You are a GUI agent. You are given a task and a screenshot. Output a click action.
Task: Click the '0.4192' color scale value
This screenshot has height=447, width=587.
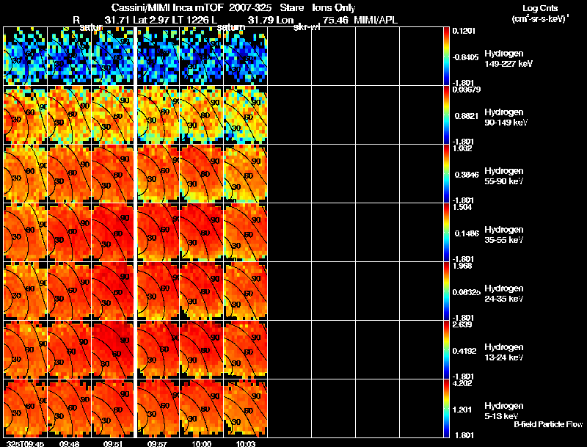pyautogui.click(x=464, y=351)
